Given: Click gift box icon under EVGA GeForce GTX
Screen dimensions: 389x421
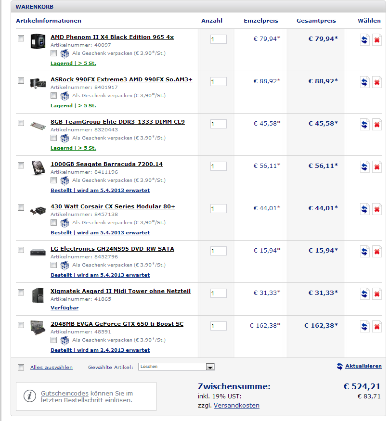Looking at the screenshot, I should click(65, 341).
